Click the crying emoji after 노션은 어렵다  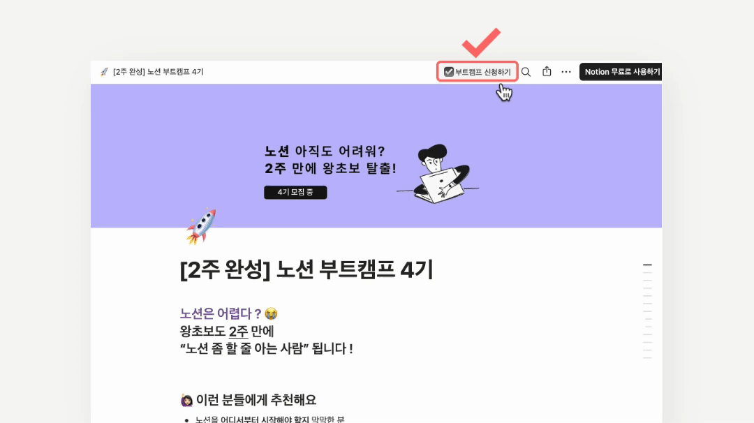271,314
